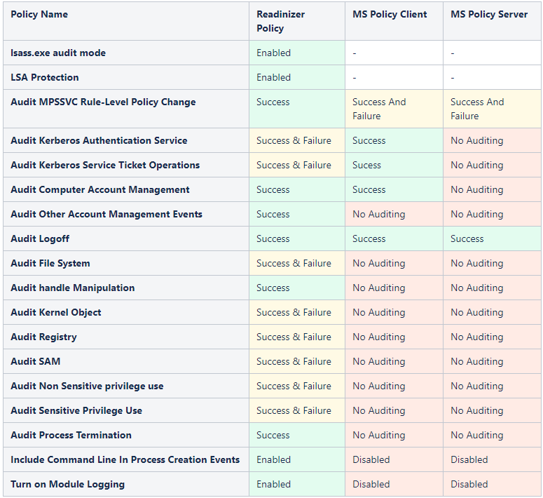The width and height of the screenshot is (543, 498).
Task: Click Audit Other Account Management Events
Action: (x=106, y=215)
